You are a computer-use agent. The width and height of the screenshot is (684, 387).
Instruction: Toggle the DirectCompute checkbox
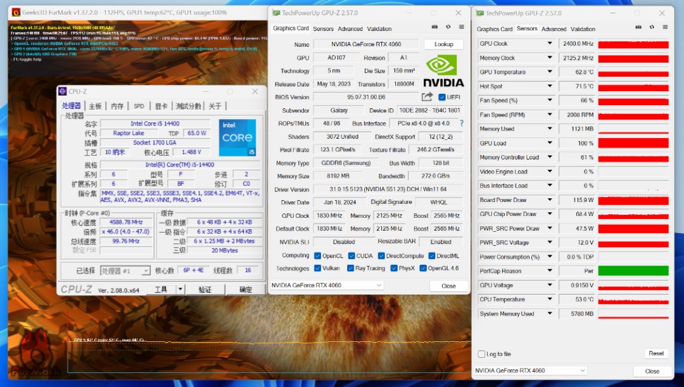point(381,256)
